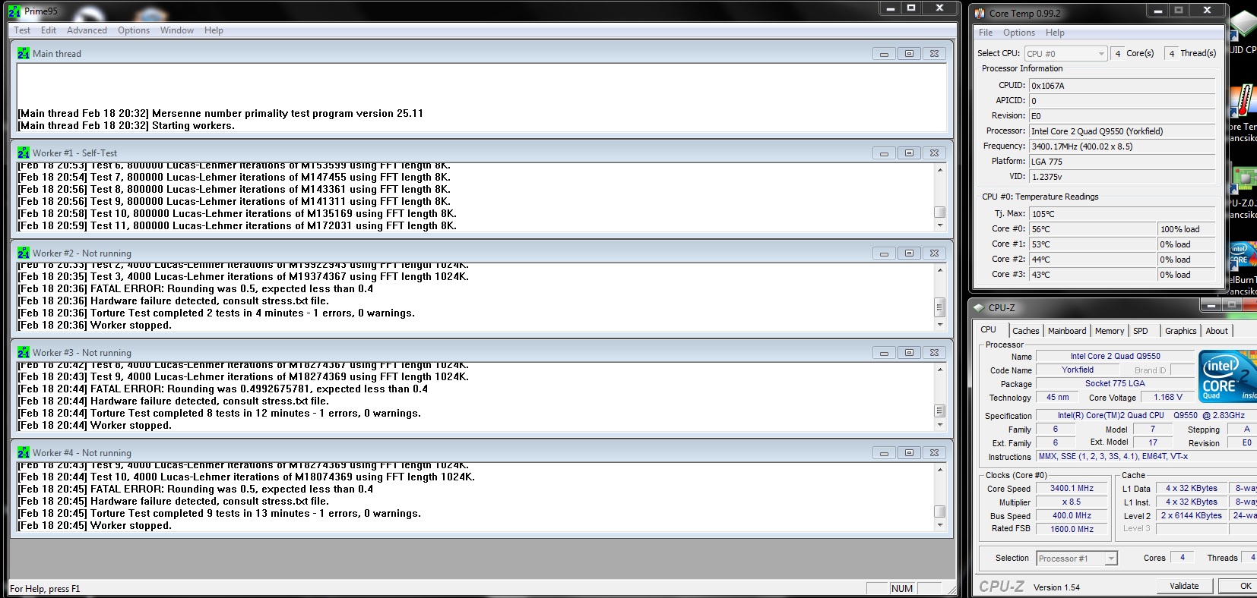
Task: Open the Prime95 Edit menu
Action: [x=49, y=30]
